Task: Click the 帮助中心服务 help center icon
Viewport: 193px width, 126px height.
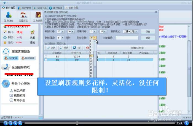Action: click(x=6, y=84)
